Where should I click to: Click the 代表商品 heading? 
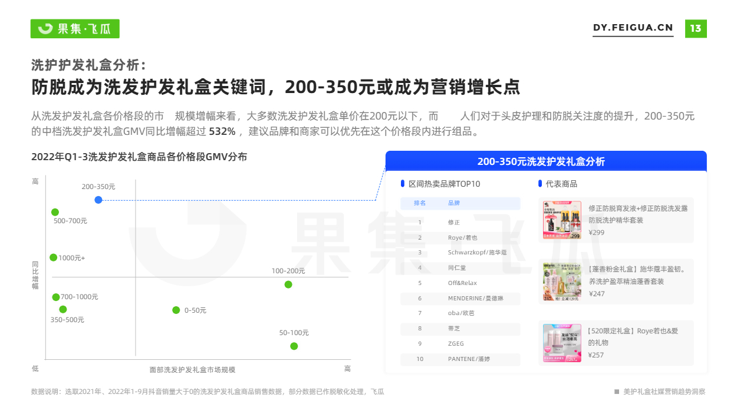(561, 184)
